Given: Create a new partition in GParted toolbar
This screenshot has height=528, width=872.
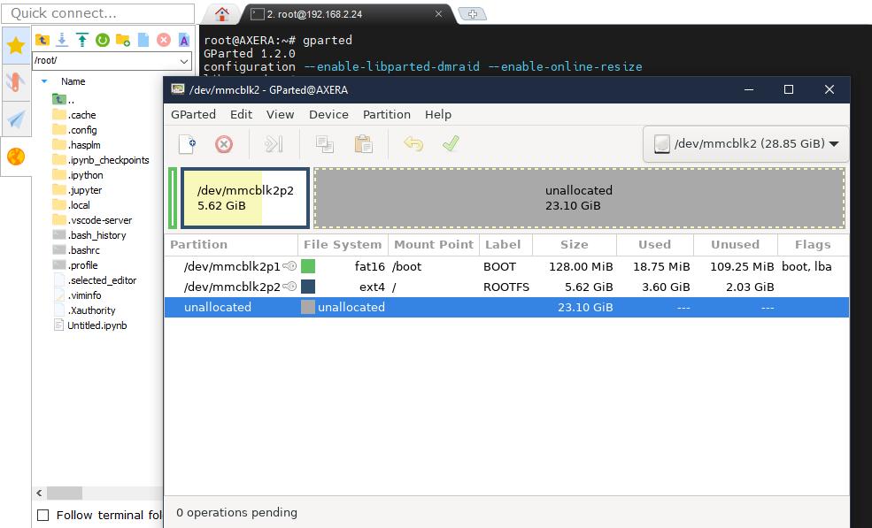Looking at the screenshot, I should 188,144.
